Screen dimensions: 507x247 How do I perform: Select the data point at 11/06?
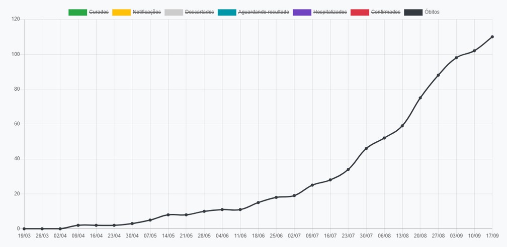click(x=240, y=209)
